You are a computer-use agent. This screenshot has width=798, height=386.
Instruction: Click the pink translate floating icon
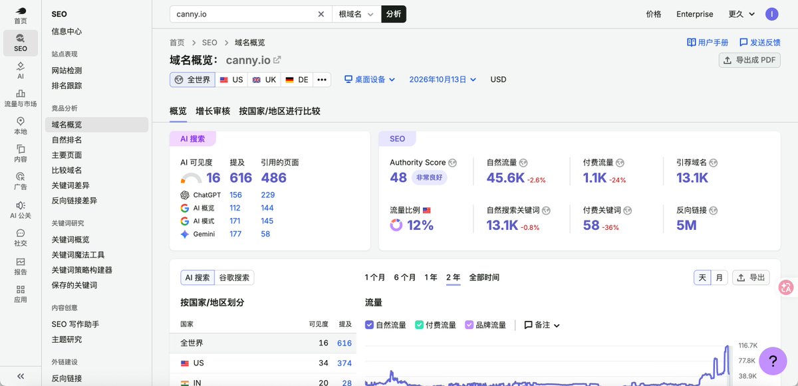point(787,287)
